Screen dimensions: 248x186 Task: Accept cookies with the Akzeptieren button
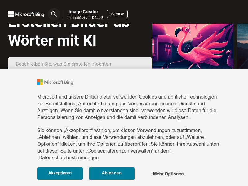pyautogui.click(x=60, y=173)
